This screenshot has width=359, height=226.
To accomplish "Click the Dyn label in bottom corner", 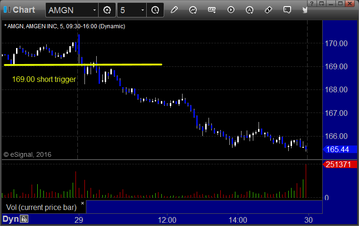I will [10, 219].
